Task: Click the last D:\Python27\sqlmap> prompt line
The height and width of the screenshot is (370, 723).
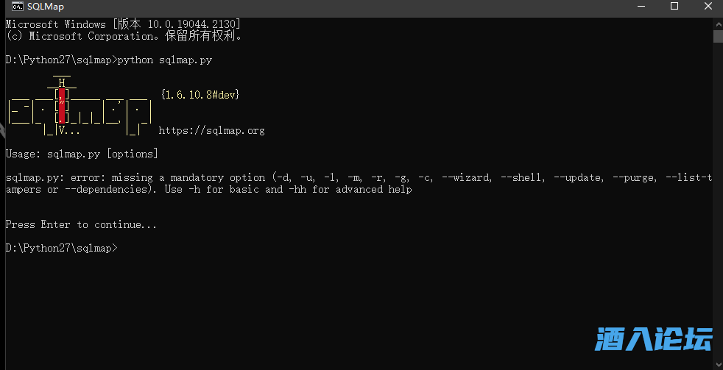Action: tap(60, 249)
